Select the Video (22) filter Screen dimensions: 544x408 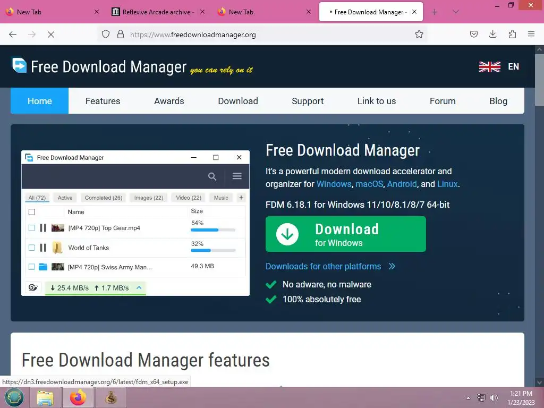point(189,198)
